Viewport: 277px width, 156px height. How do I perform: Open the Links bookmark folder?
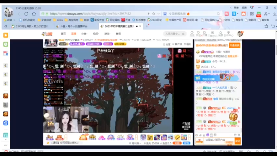58,20
